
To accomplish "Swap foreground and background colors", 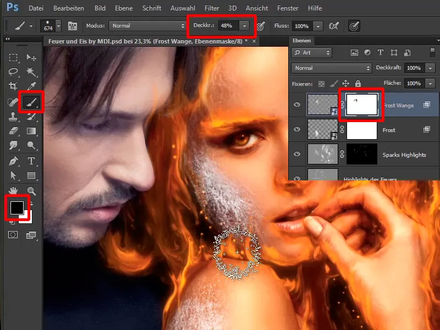I will pyautogui.click(x=31, y=204).
